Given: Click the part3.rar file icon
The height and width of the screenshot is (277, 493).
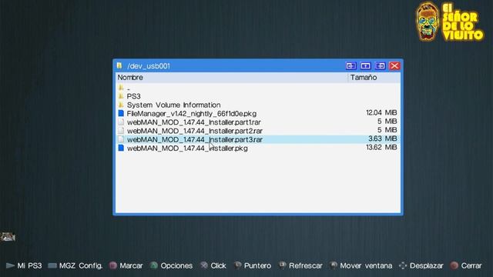Looking at the screenshot, I should (121, 139).
